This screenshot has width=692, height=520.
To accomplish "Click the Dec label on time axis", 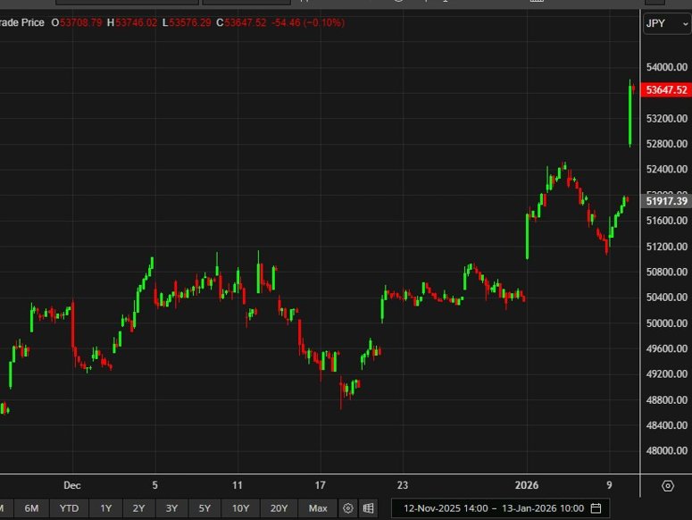I will [72, 485].
